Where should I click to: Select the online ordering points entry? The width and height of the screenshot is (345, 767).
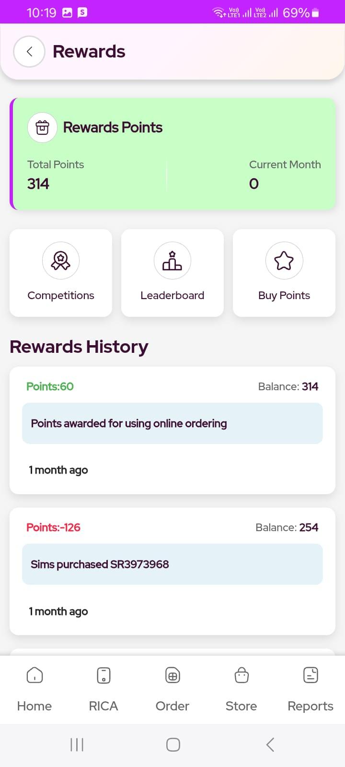172,423
